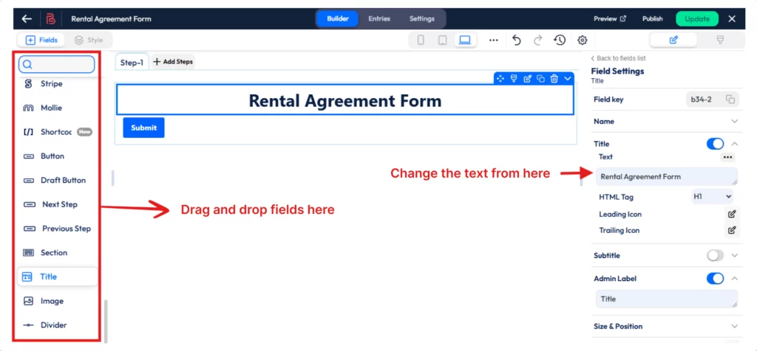This screenshot has height=351, width=757.
Task: Select the field settings edit tab icon
Action: 673,40
